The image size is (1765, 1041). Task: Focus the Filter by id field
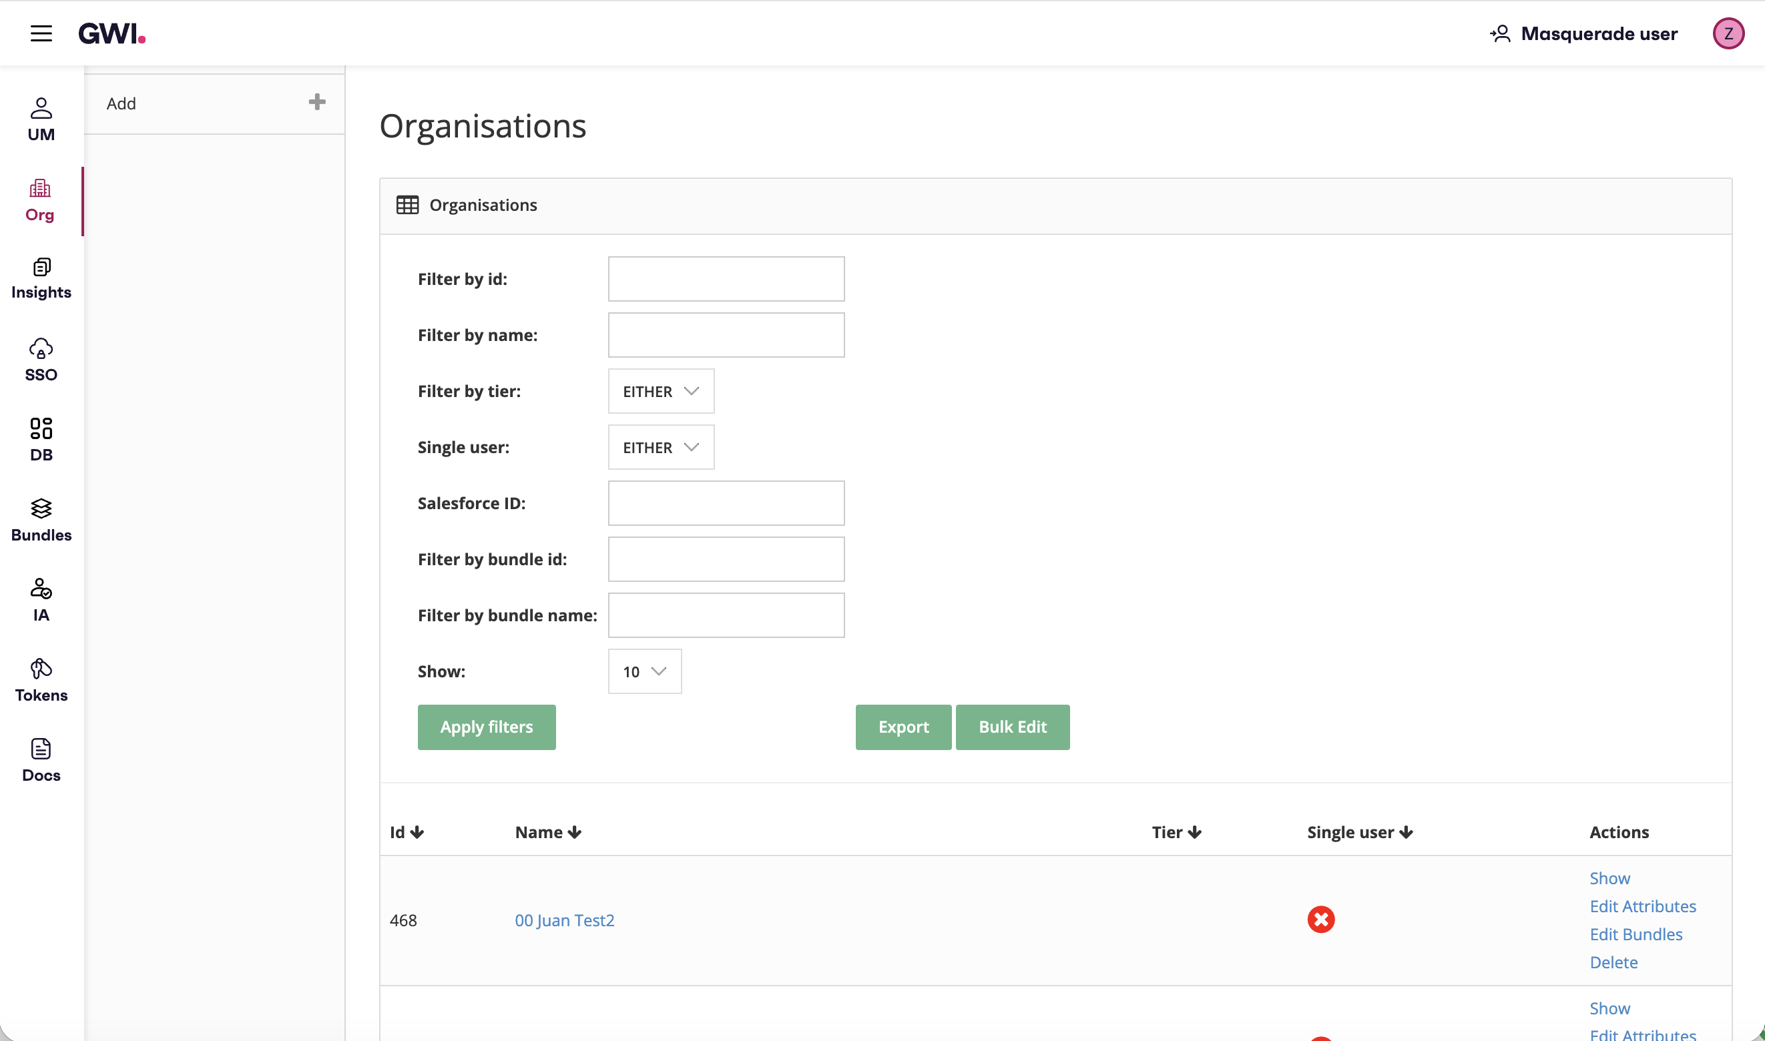[726, 278]
